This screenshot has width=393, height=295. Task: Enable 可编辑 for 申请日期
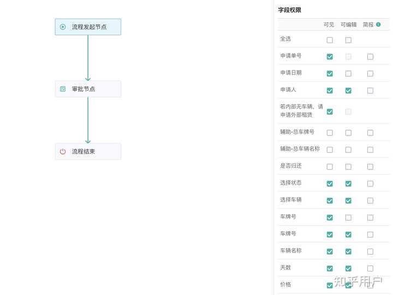(348, 74)
